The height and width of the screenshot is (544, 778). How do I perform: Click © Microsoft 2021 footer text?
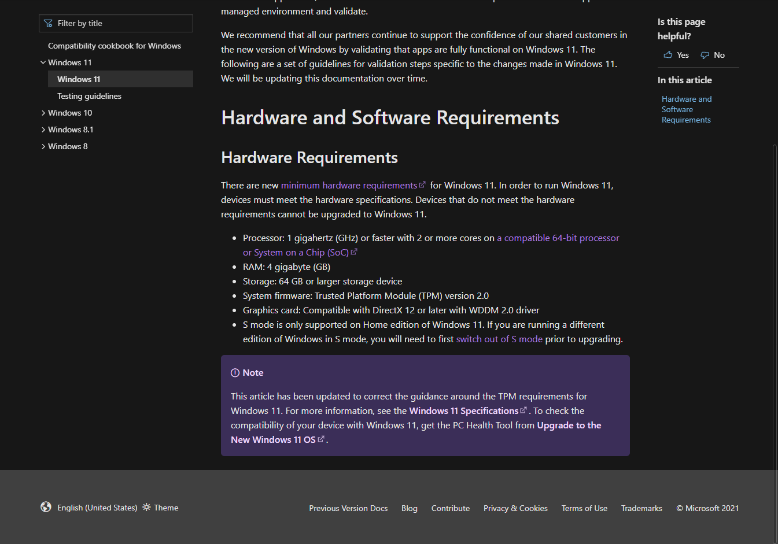pyautogui.click(x=707, y=508)
